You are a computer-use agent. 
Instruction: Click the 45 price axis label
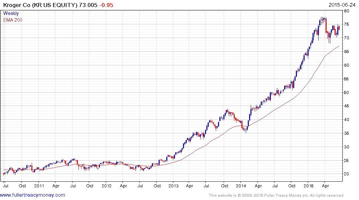click(x=347, y=106)
